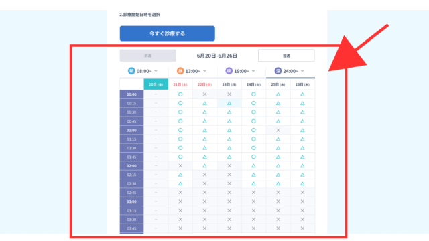The width and height of the screenshot is (429, 241).
Task: Click the 00:00 time row label
Action: point(131,94)
